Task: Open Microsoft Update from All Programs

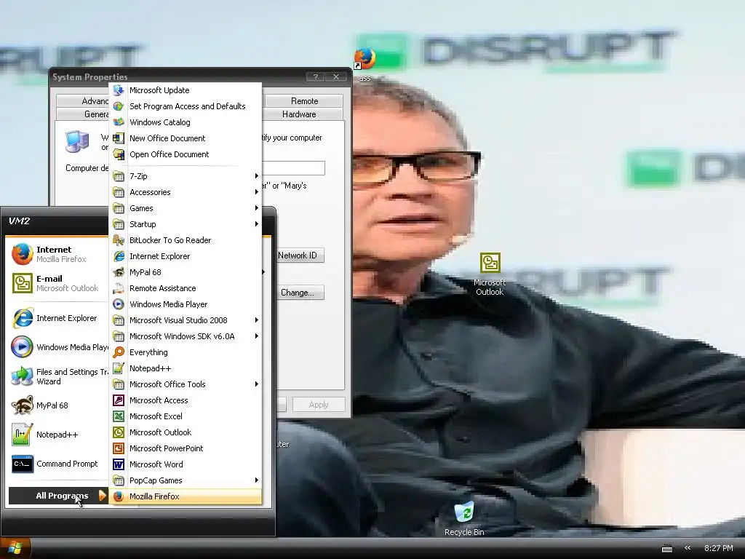Action: pyautogui.click(x=186, y=90)
